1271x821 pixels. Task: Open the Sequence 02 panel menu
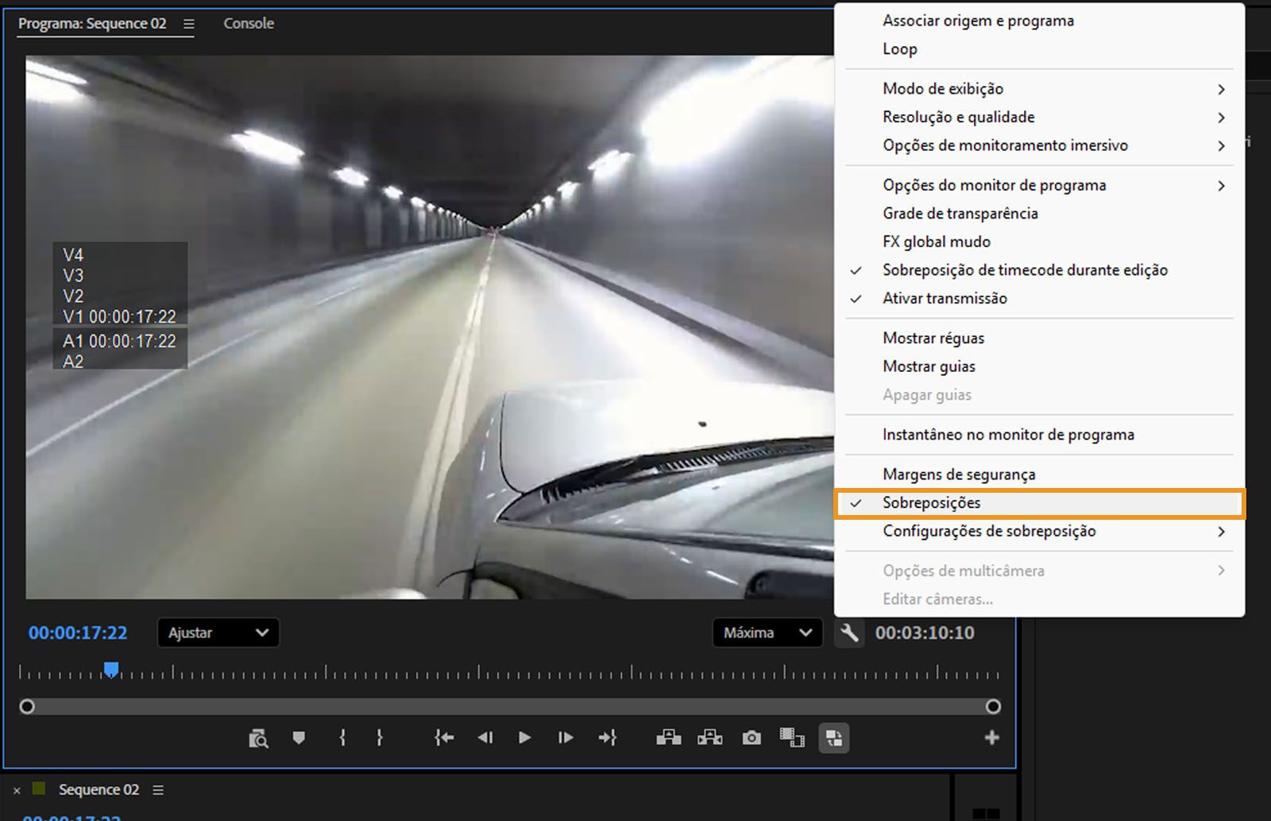click(x=157, y=789)
